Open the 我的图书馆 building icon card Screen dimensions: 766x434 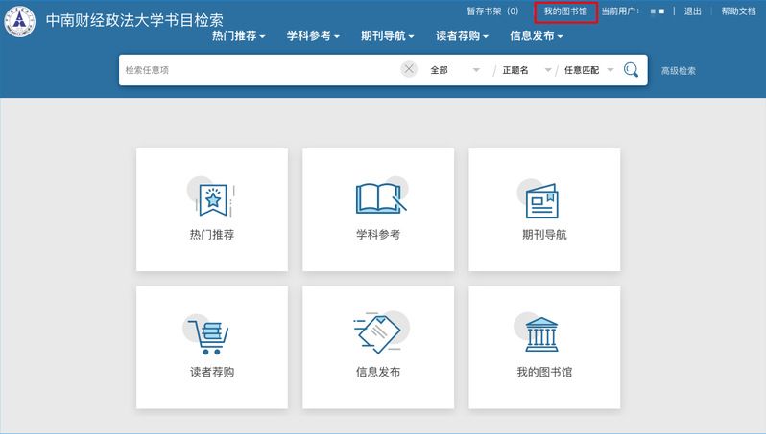(x=544, y=347)
